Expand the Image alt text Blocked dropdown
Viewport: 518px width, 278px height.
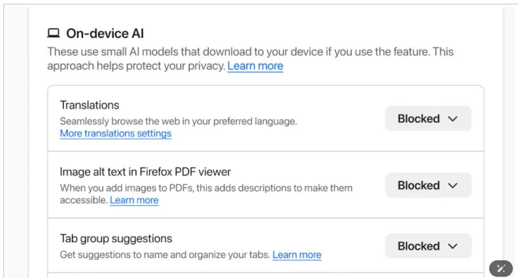428,185
